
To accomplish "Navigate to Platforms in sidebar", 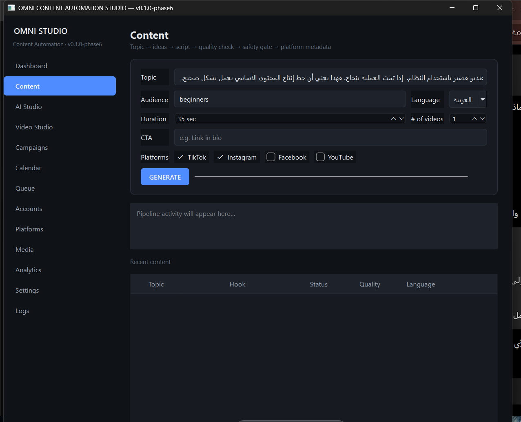I will (x=60, y=229).
